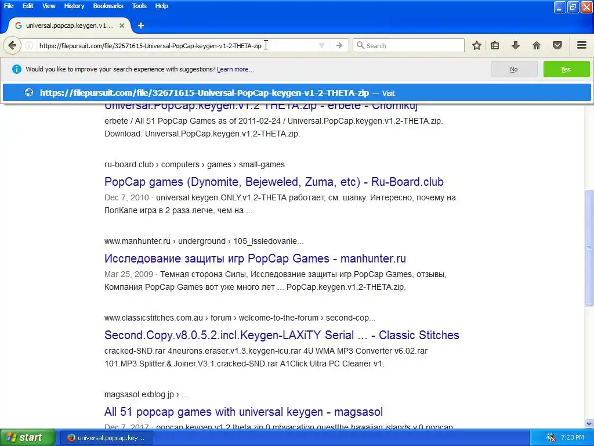Open the Tools menu

tap(139, 6)
